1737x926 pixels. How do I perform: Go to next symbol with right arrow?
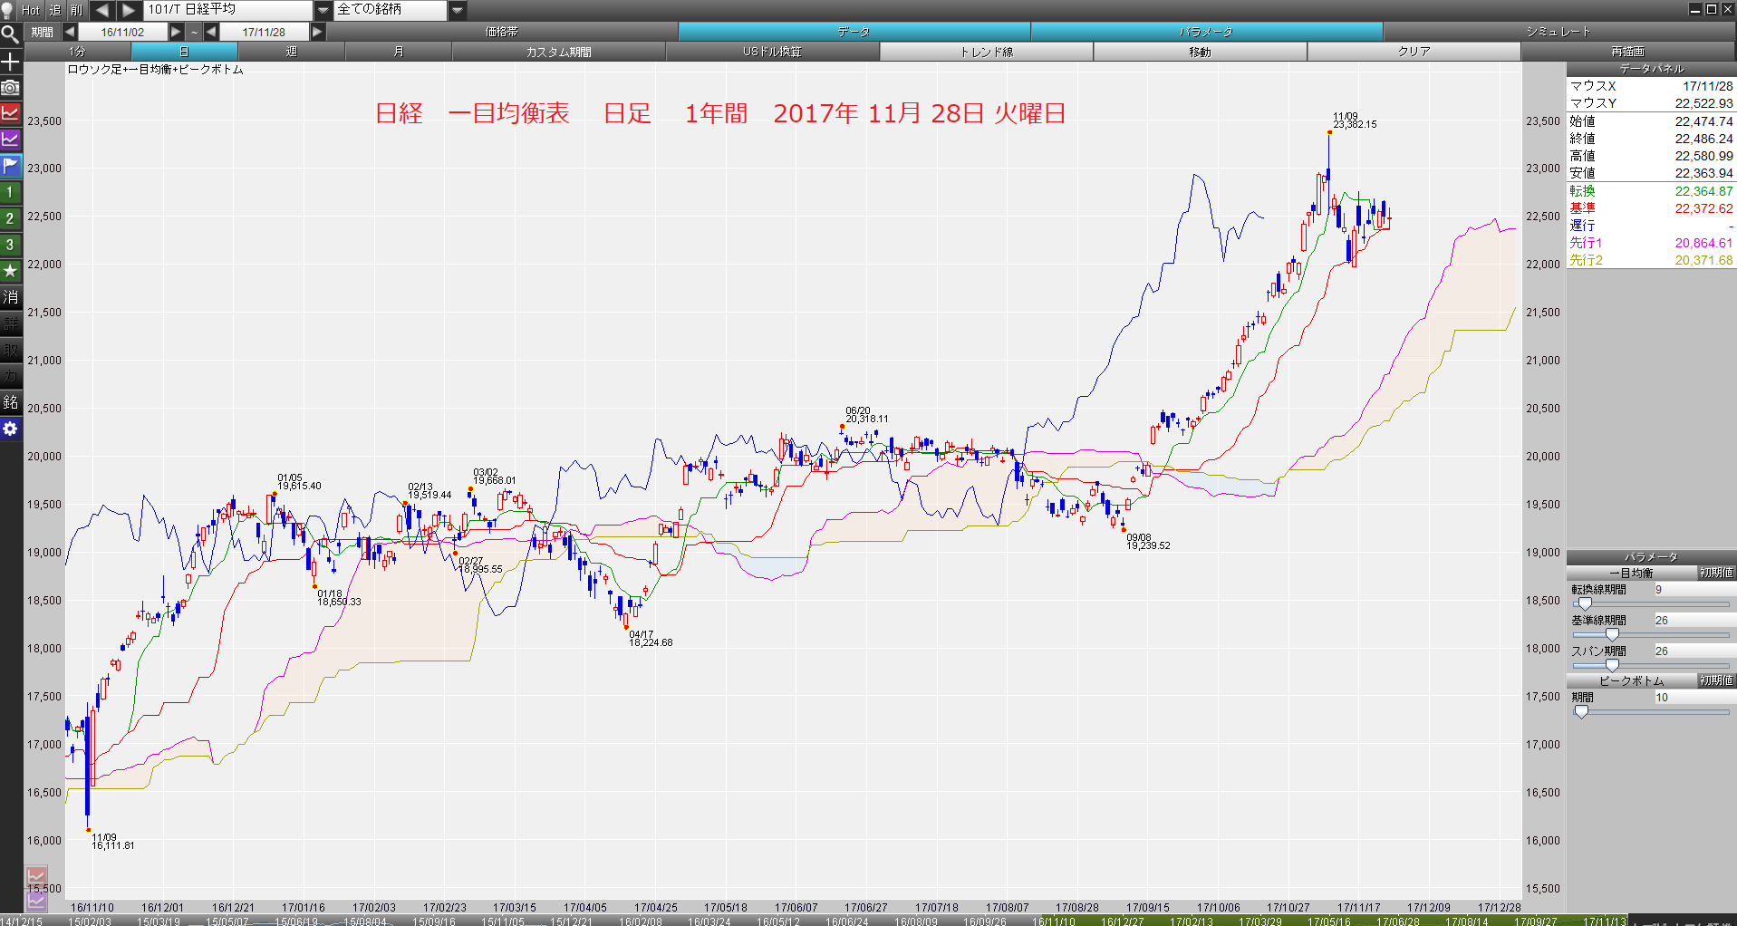[x=129, y=10]
